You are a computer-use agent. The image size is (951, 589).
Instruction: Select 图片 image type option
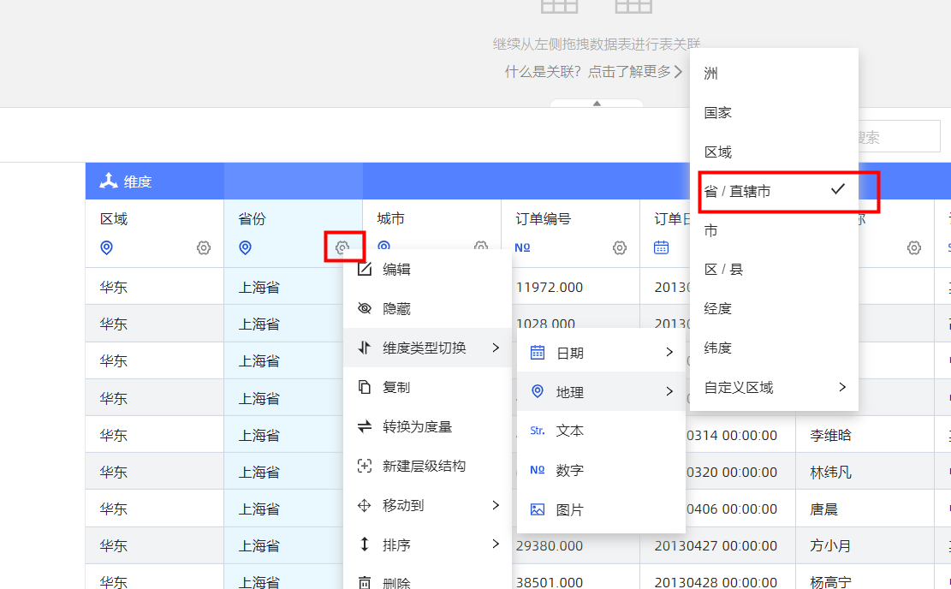point(569,509)
